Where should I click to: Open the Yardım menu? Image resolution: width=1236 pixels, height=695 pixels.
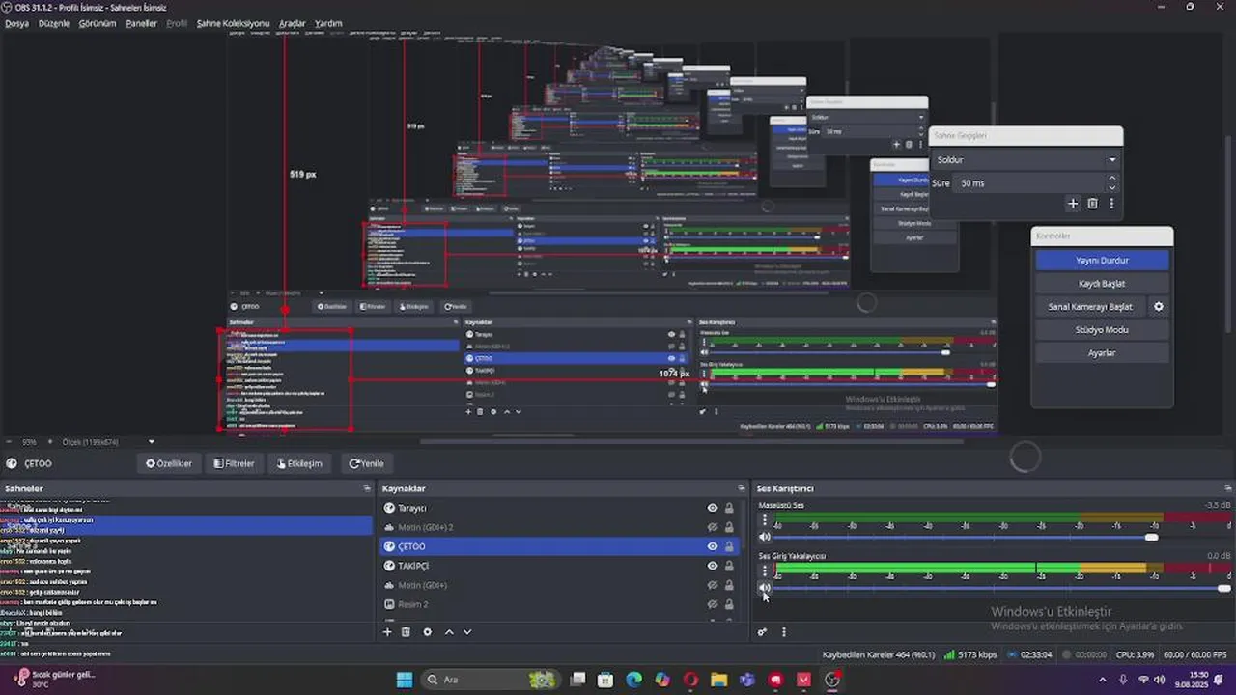(x=328, y=23)
